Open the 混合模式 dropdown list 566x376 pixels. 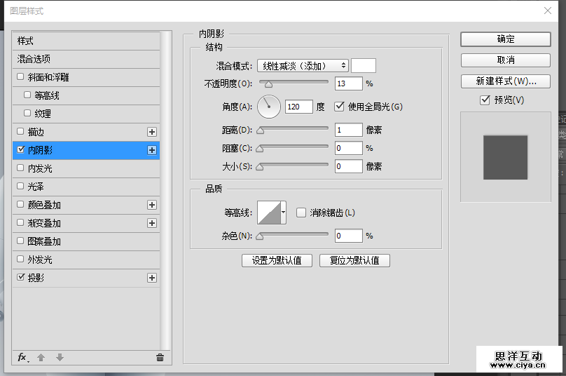point(303,65)
